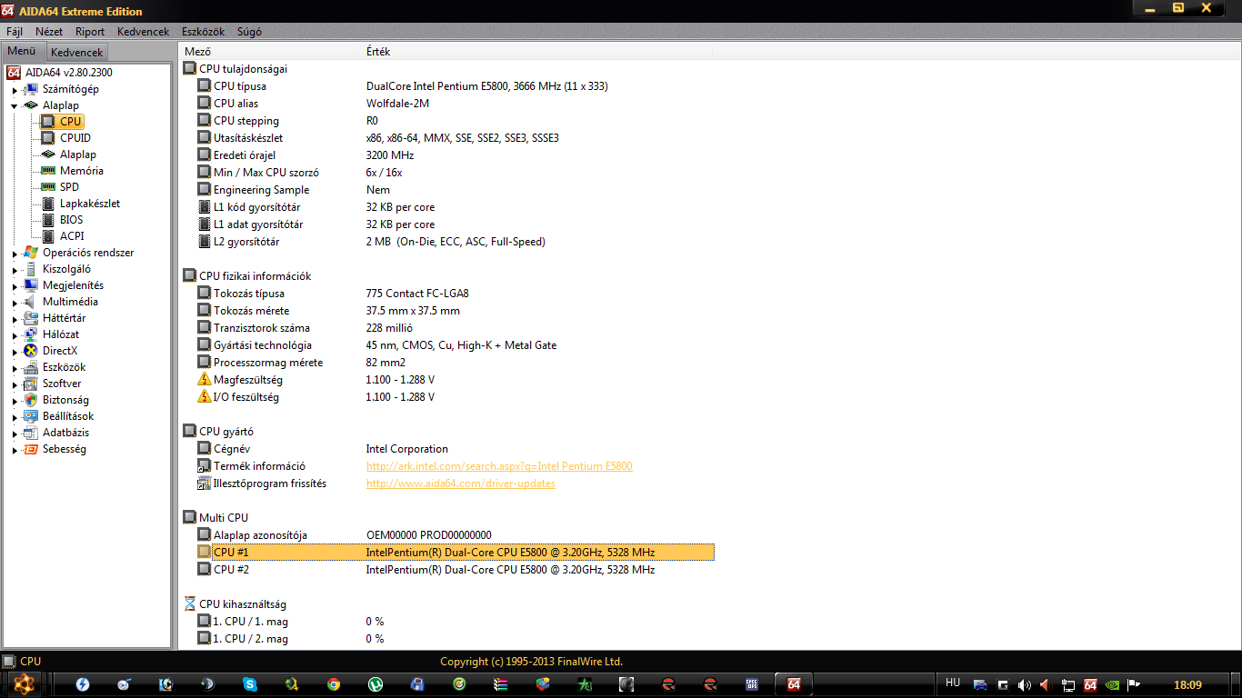Screen dimensions: 1242x698
Task: Open Skype from the taskbar
Action: click(250, 684)
